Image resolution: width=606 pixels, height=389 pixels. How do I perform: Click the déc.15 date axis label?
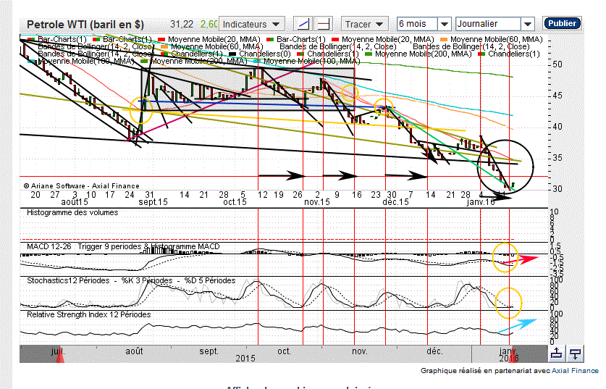[x=395, y=202]
